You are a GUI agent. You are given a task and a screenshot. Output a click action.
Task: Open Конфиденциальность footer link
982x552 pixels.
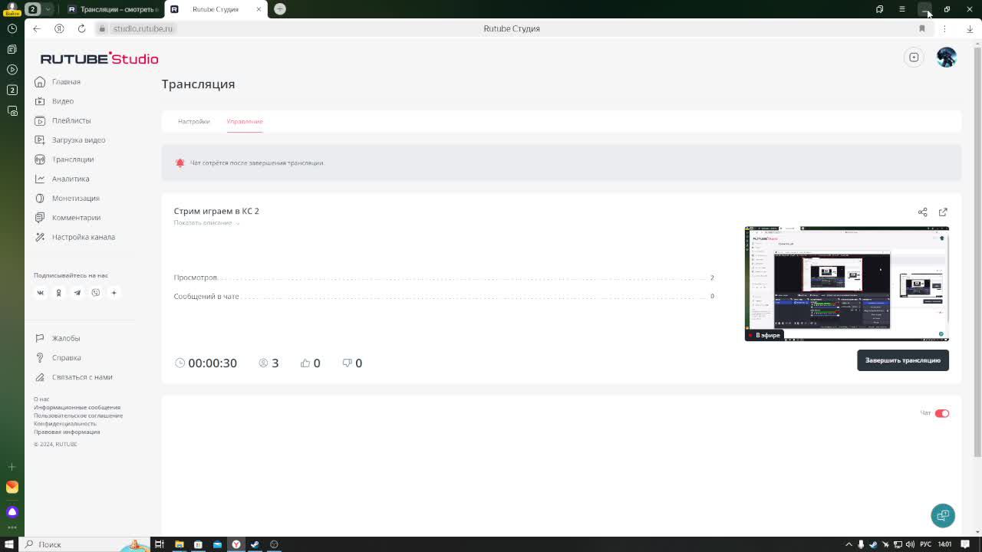pyautogui.click(x=65, y=424)
